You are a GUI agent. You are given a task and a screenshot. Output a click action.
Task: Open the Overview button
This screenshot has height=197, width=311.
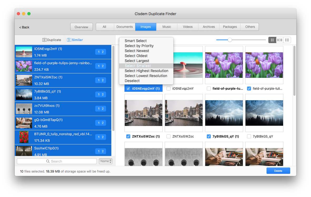(81, 27)
